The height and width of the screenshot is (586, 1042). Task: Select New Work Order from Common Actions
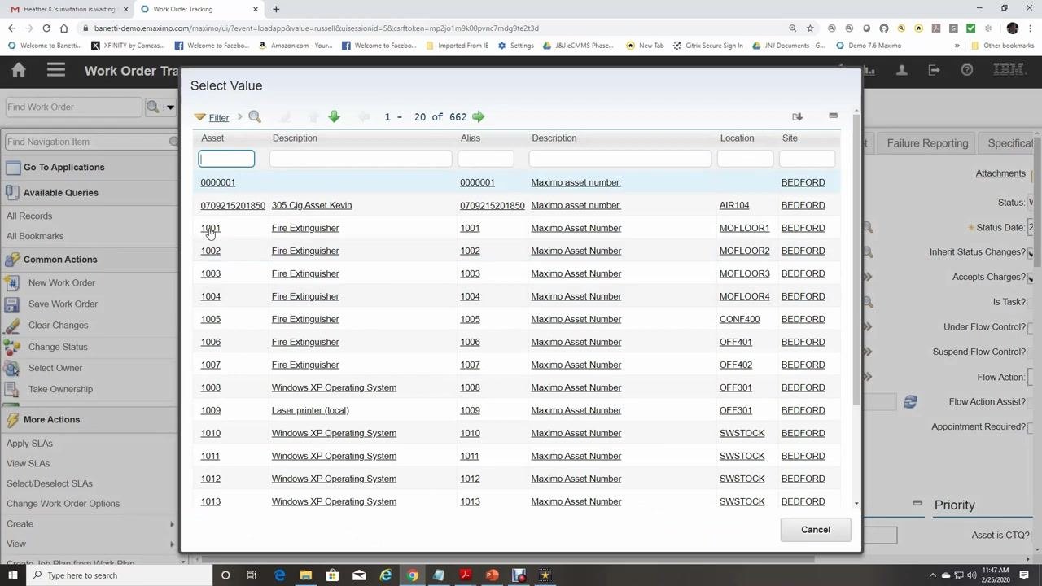62,282
